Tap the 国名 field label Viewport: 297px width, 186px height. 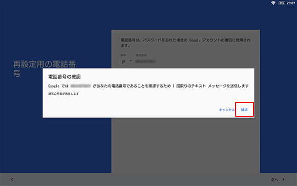[x=123, y=55]
